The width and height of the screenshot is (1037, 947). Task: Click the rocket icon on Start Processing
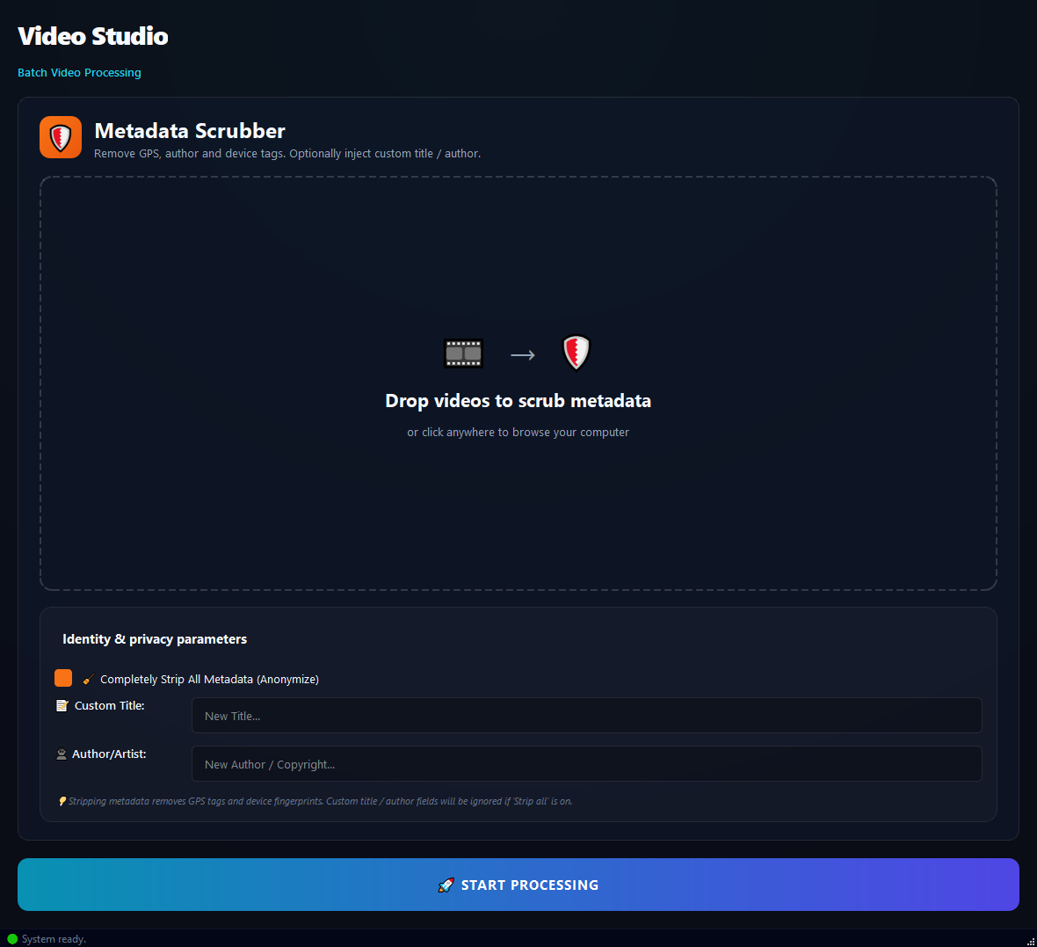point(446,885)
